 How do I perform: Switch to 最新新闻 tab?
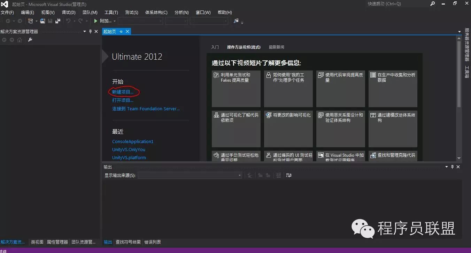(x=276, y=47)
